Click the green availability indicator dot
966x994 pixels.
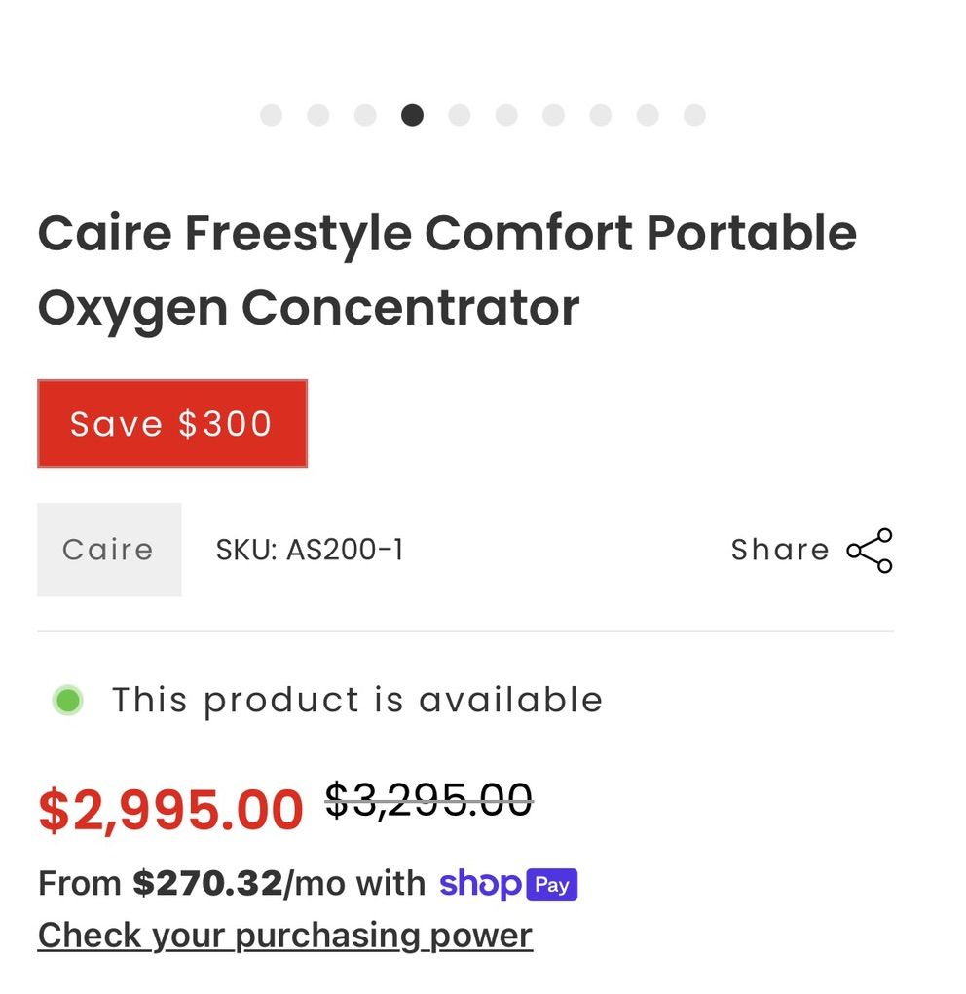coord(67,700)
